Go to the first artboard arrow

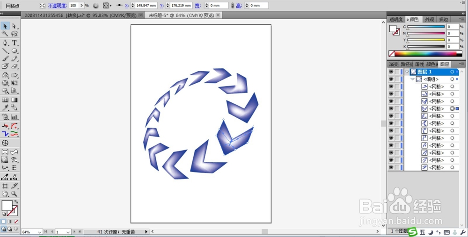tap(46, 232)
